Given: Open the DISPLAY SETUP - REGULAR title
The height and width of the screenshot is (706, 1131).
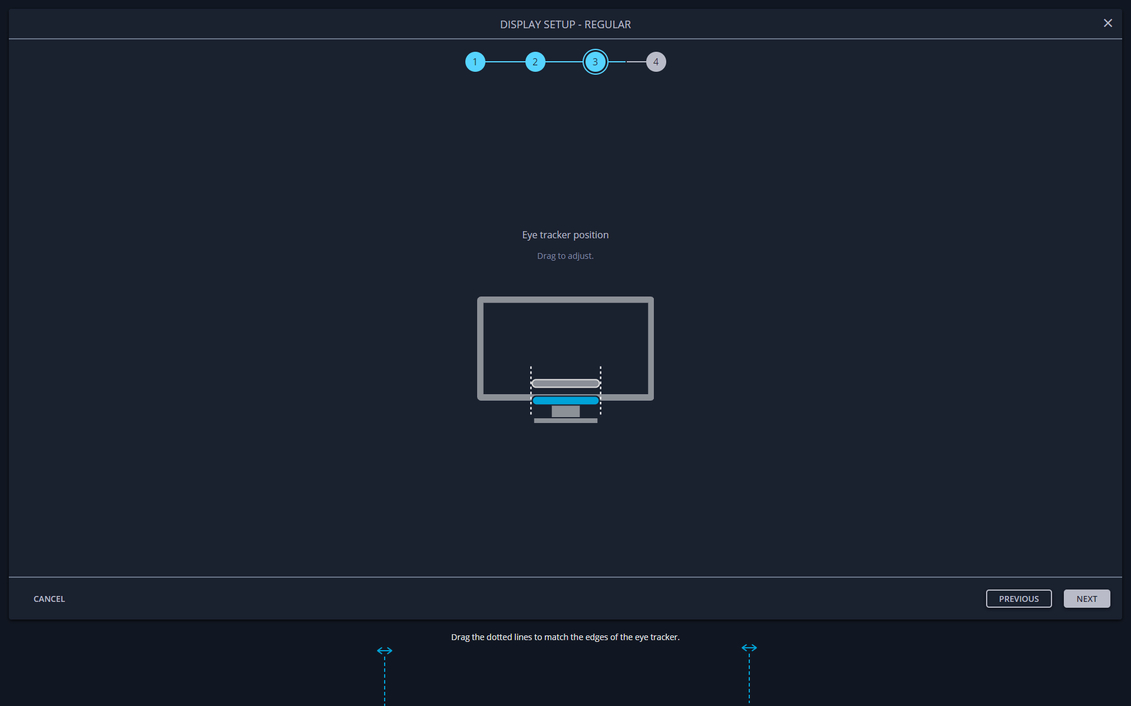Looking at the screenshot, I should [x=565, y=24].
